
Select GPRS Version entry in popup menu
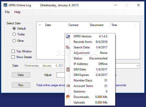90,36
